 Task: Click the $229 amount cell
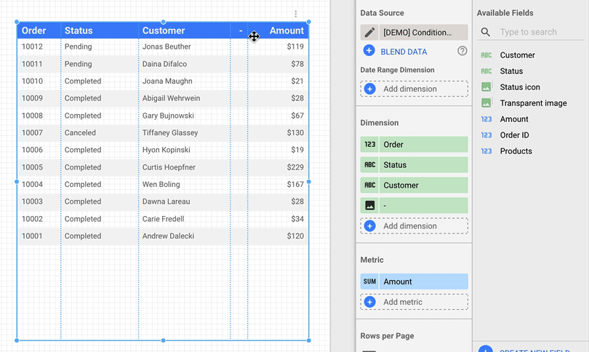(295, 167)
